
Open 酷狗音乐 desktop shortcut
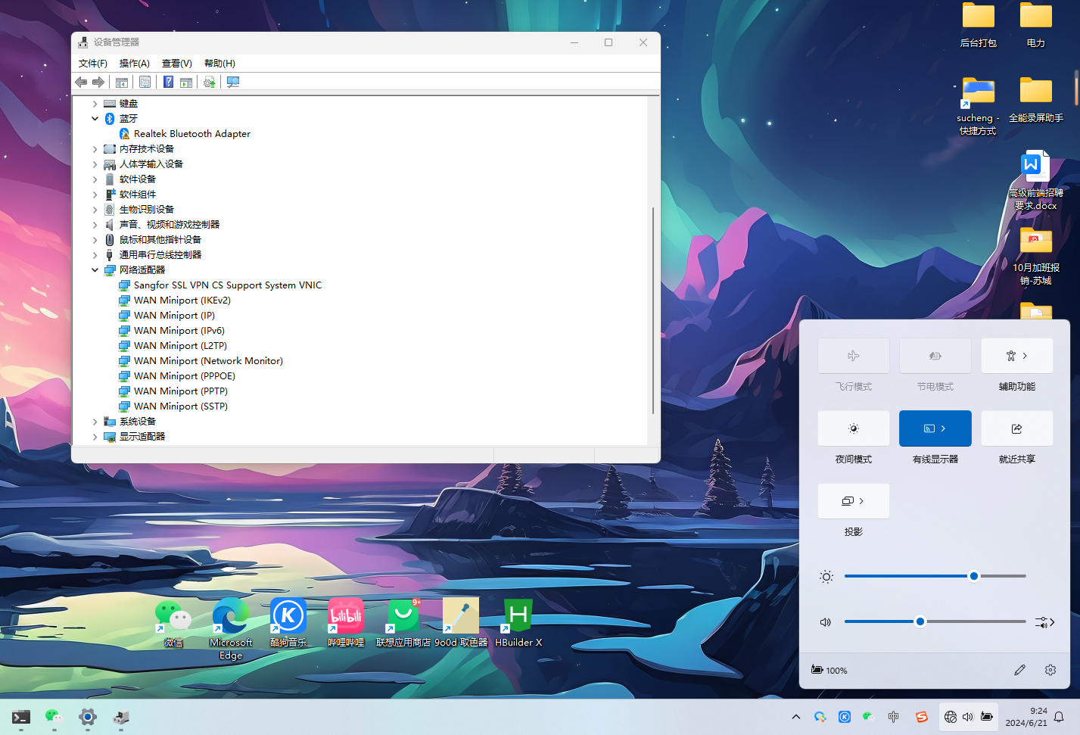[x=288, y=623]
